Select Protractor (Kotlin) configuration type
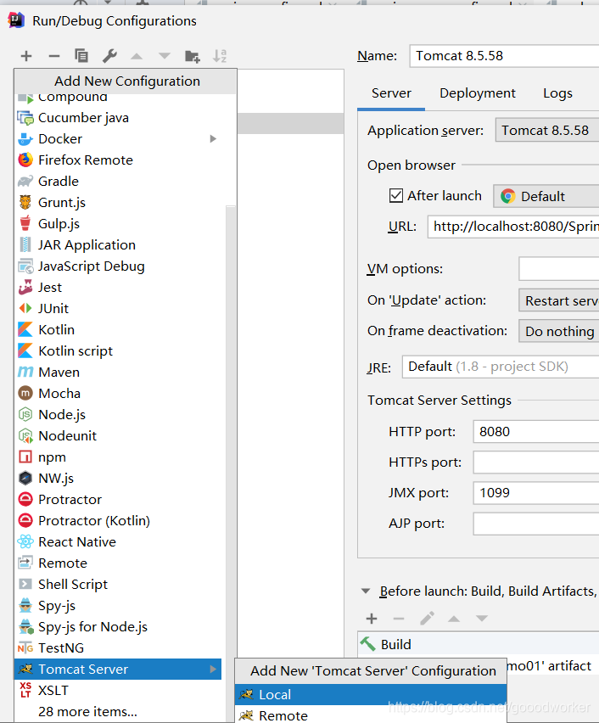The image size is (599, 723). (118, 520)
